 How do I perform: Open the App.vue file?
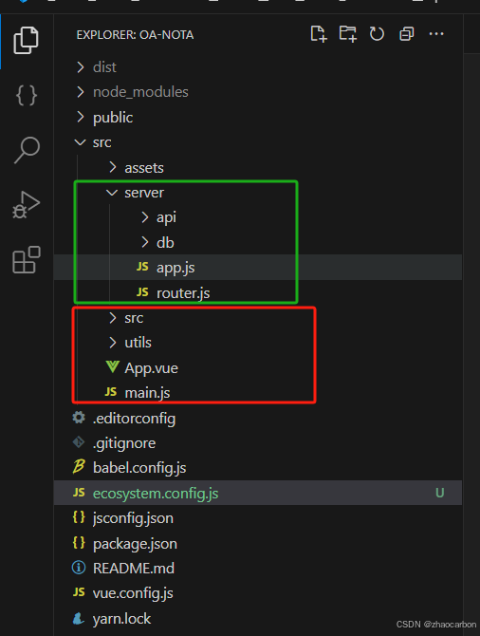point(258,368)
